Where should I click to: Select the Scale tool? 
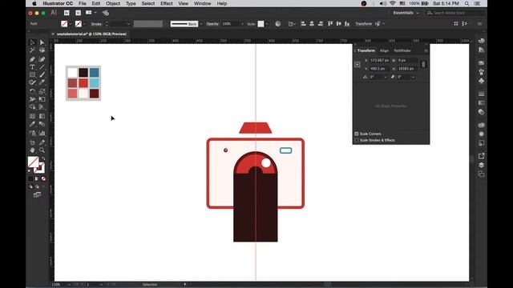click(x=42, y=91)
